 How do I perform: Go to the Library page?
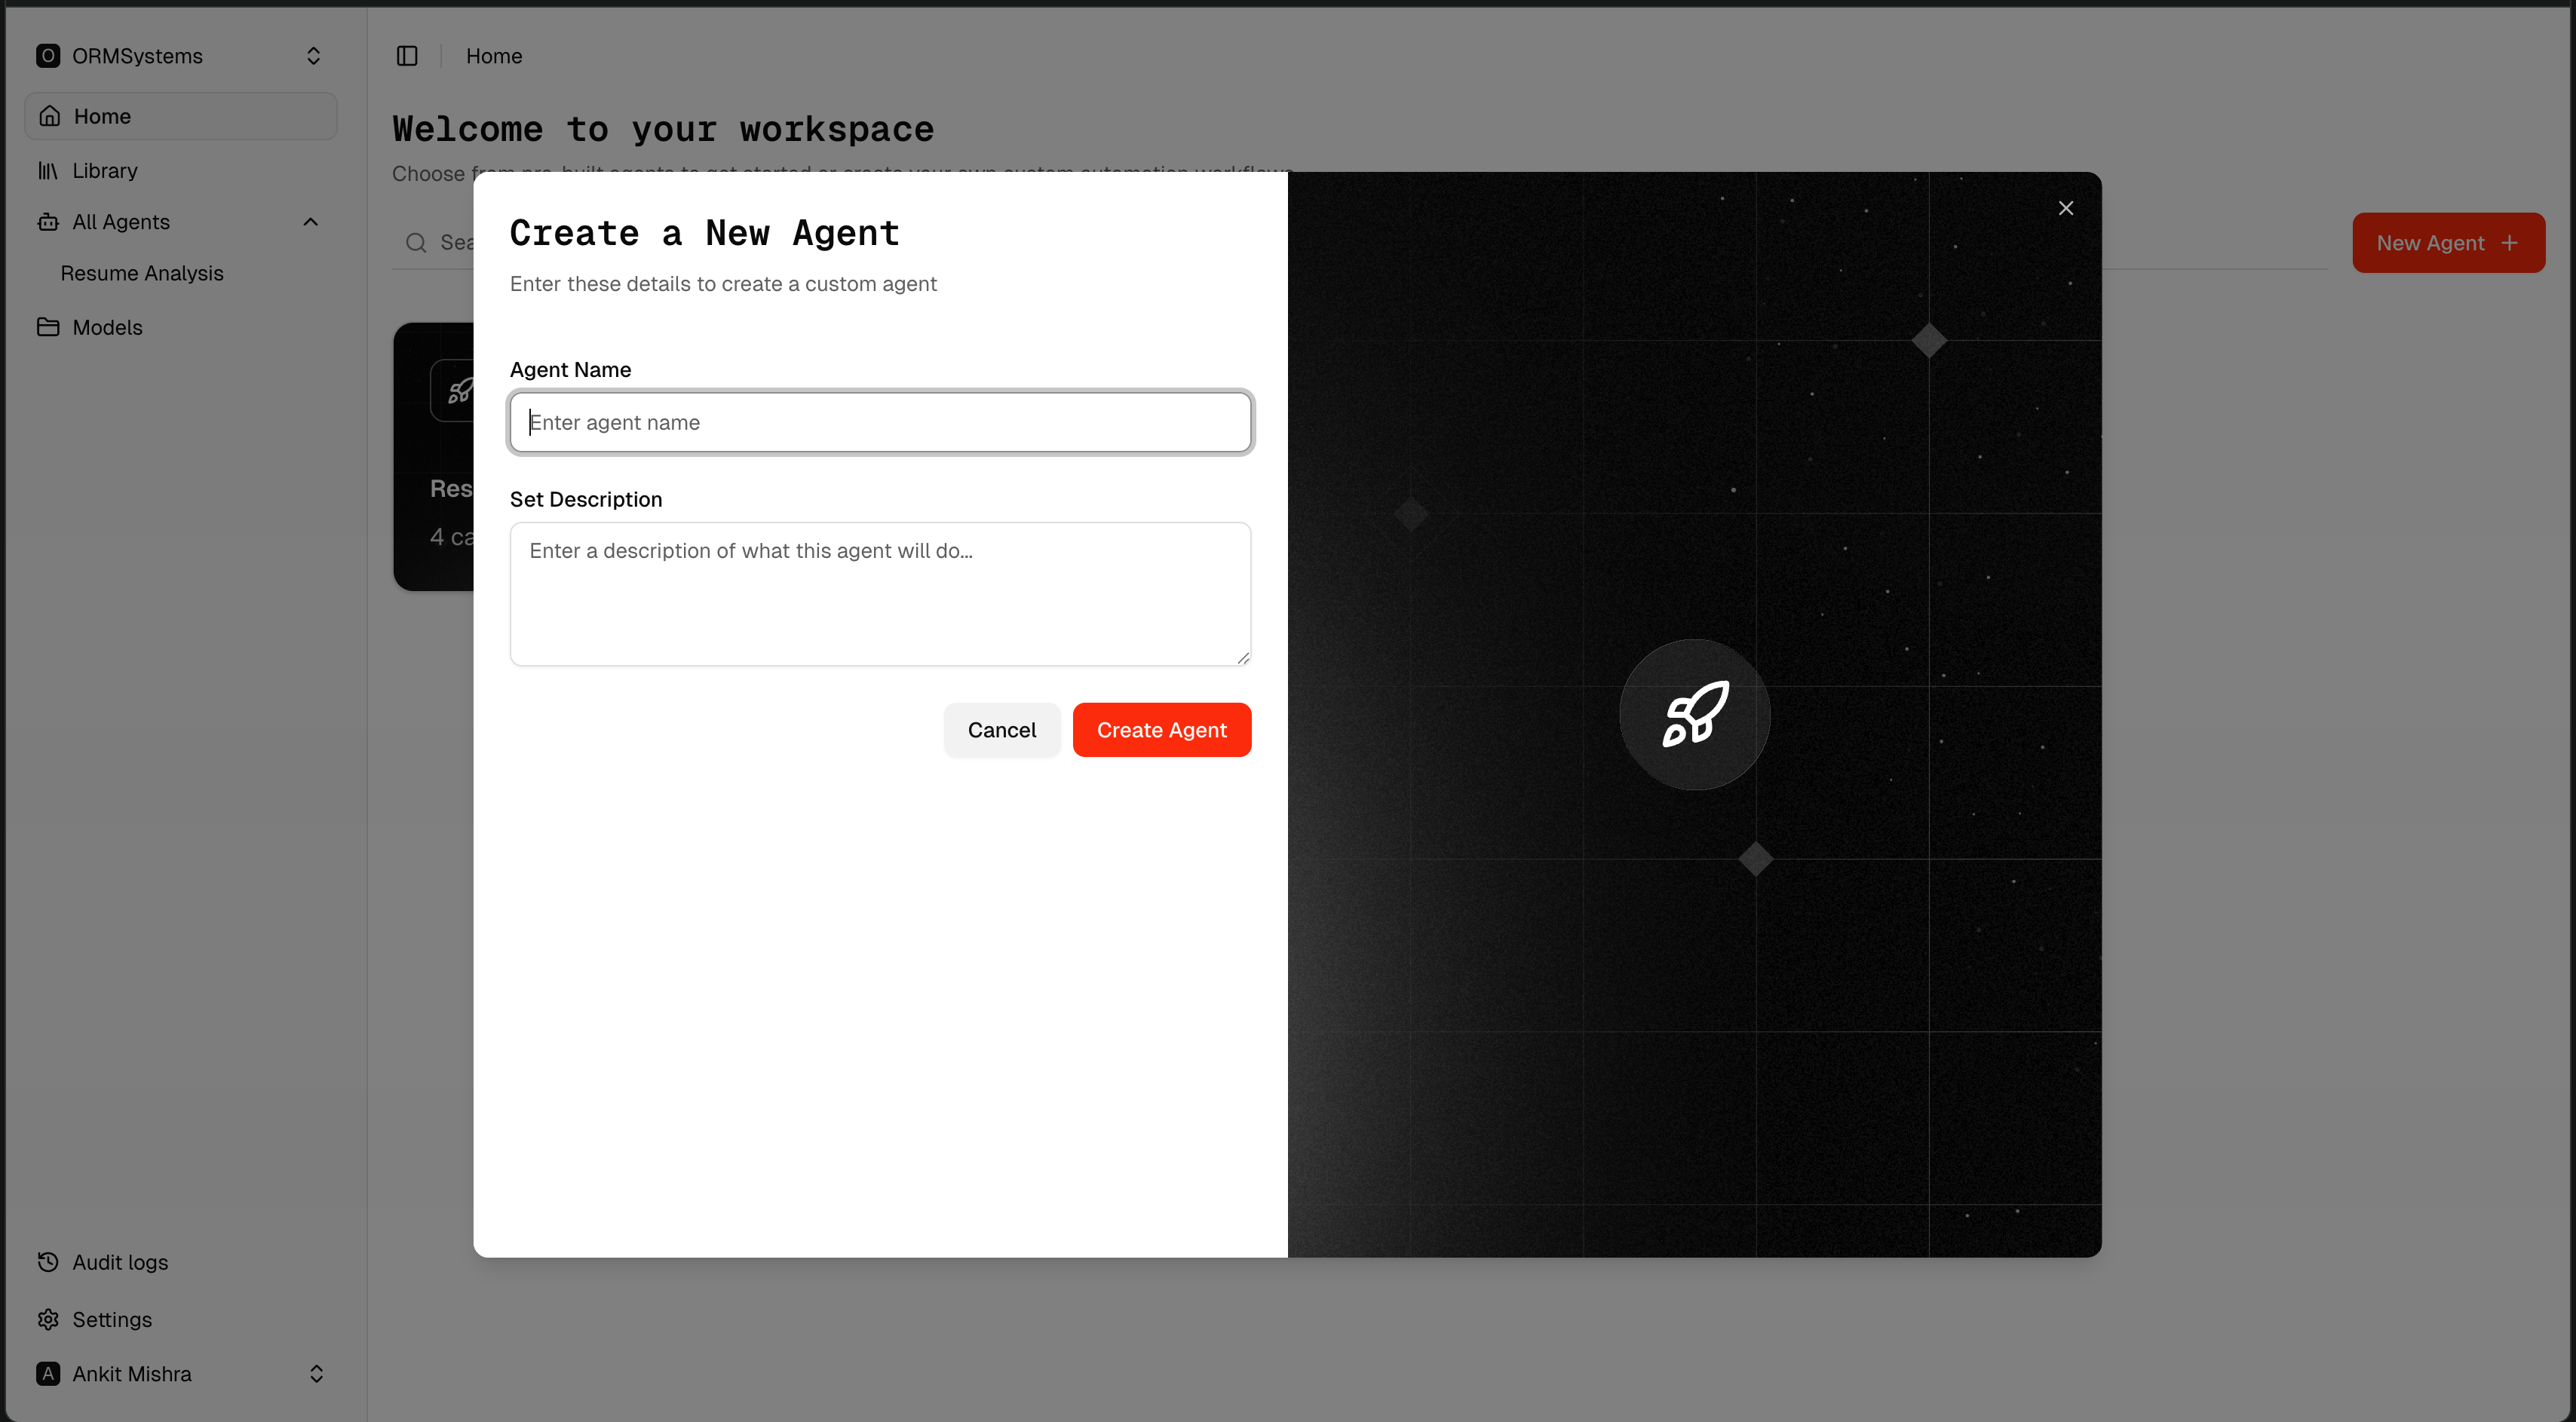click(x=105, y=171)
